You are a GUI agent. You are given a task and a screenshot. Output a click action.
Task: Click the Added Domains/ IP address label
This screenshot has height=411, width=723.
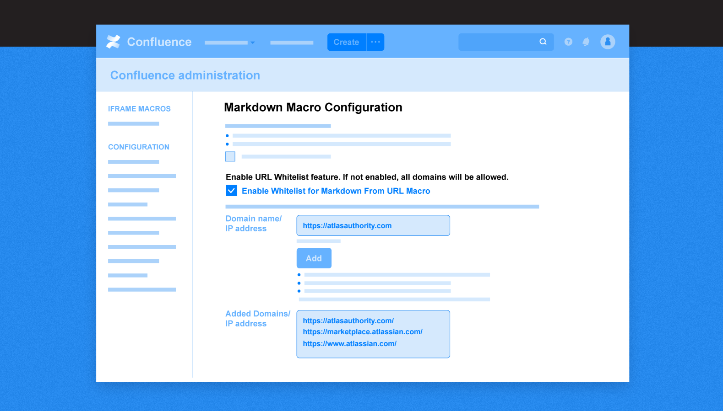click(x=258, y=319)
